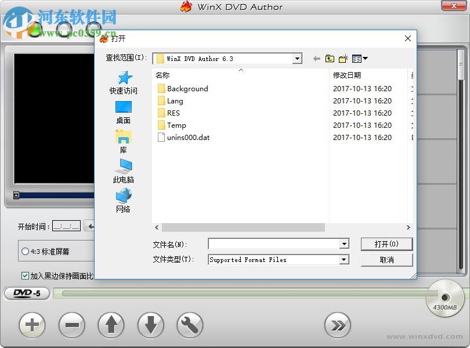The image size is (470, 348).
Task: Create a new folder in the dialog
Action: pos(343,58)
